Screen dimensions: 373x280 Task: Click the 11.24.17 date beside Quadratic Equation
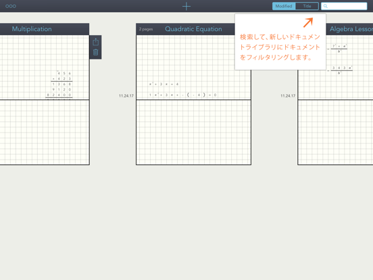coord(126,96)
